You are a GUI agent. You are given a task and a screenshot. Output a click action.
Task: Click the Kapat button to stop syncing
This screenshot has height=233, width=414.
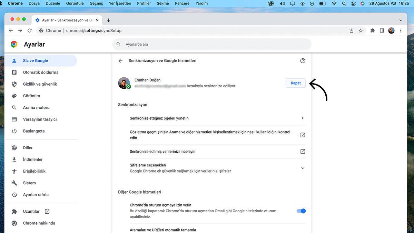click(x=295, y=83)
